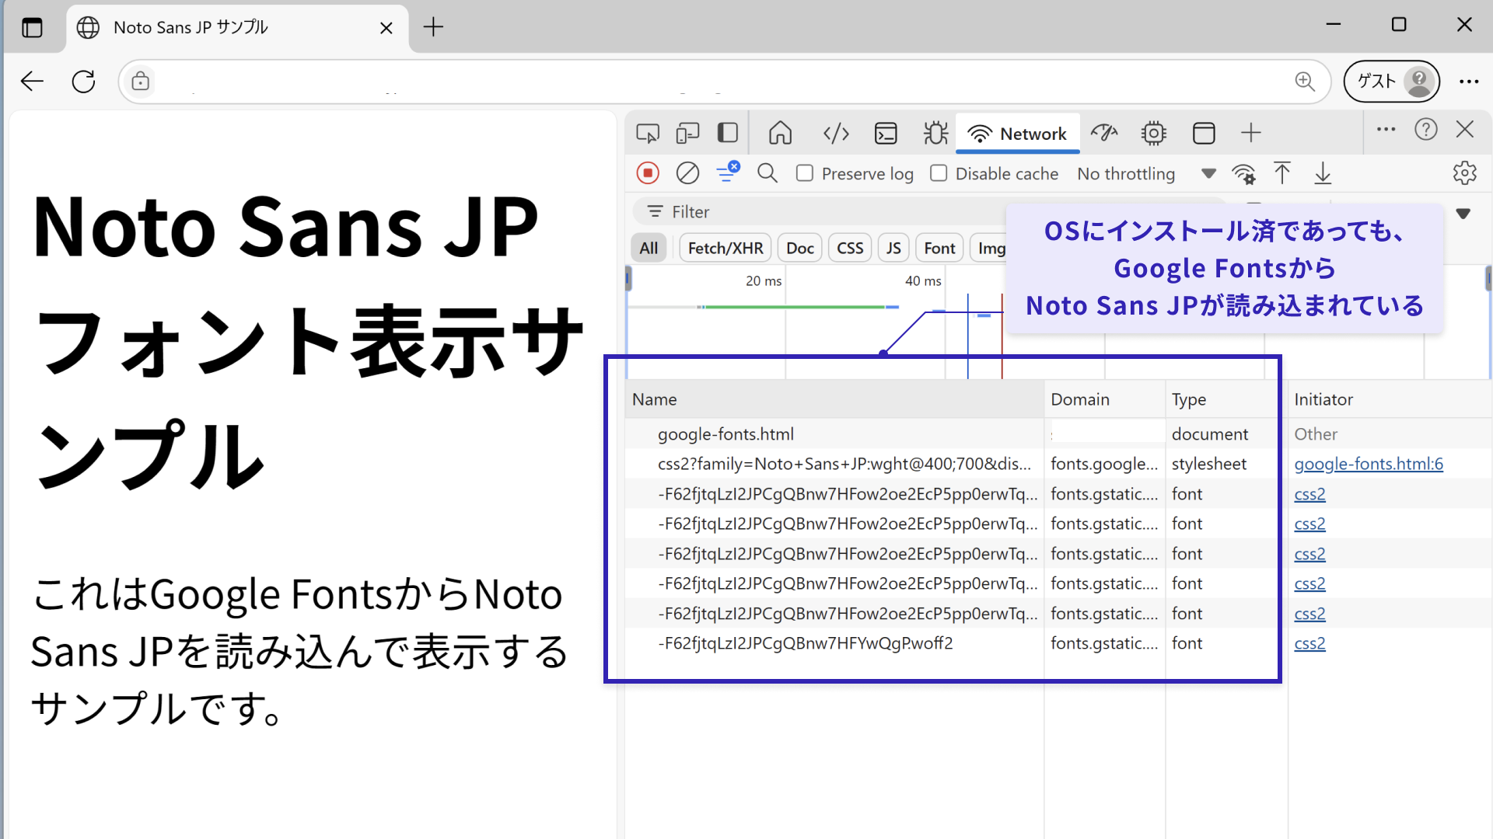1493x839 pixels.
Task: Open the ゲスト guest profile button
Action: (x=1392, y=81)
